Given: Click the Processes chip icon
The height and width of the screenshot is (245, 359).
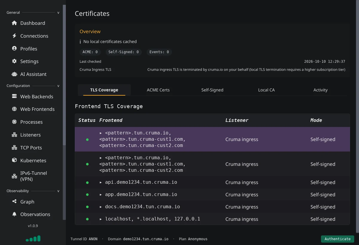Looking at the screenshot, I should click(14, 122).
